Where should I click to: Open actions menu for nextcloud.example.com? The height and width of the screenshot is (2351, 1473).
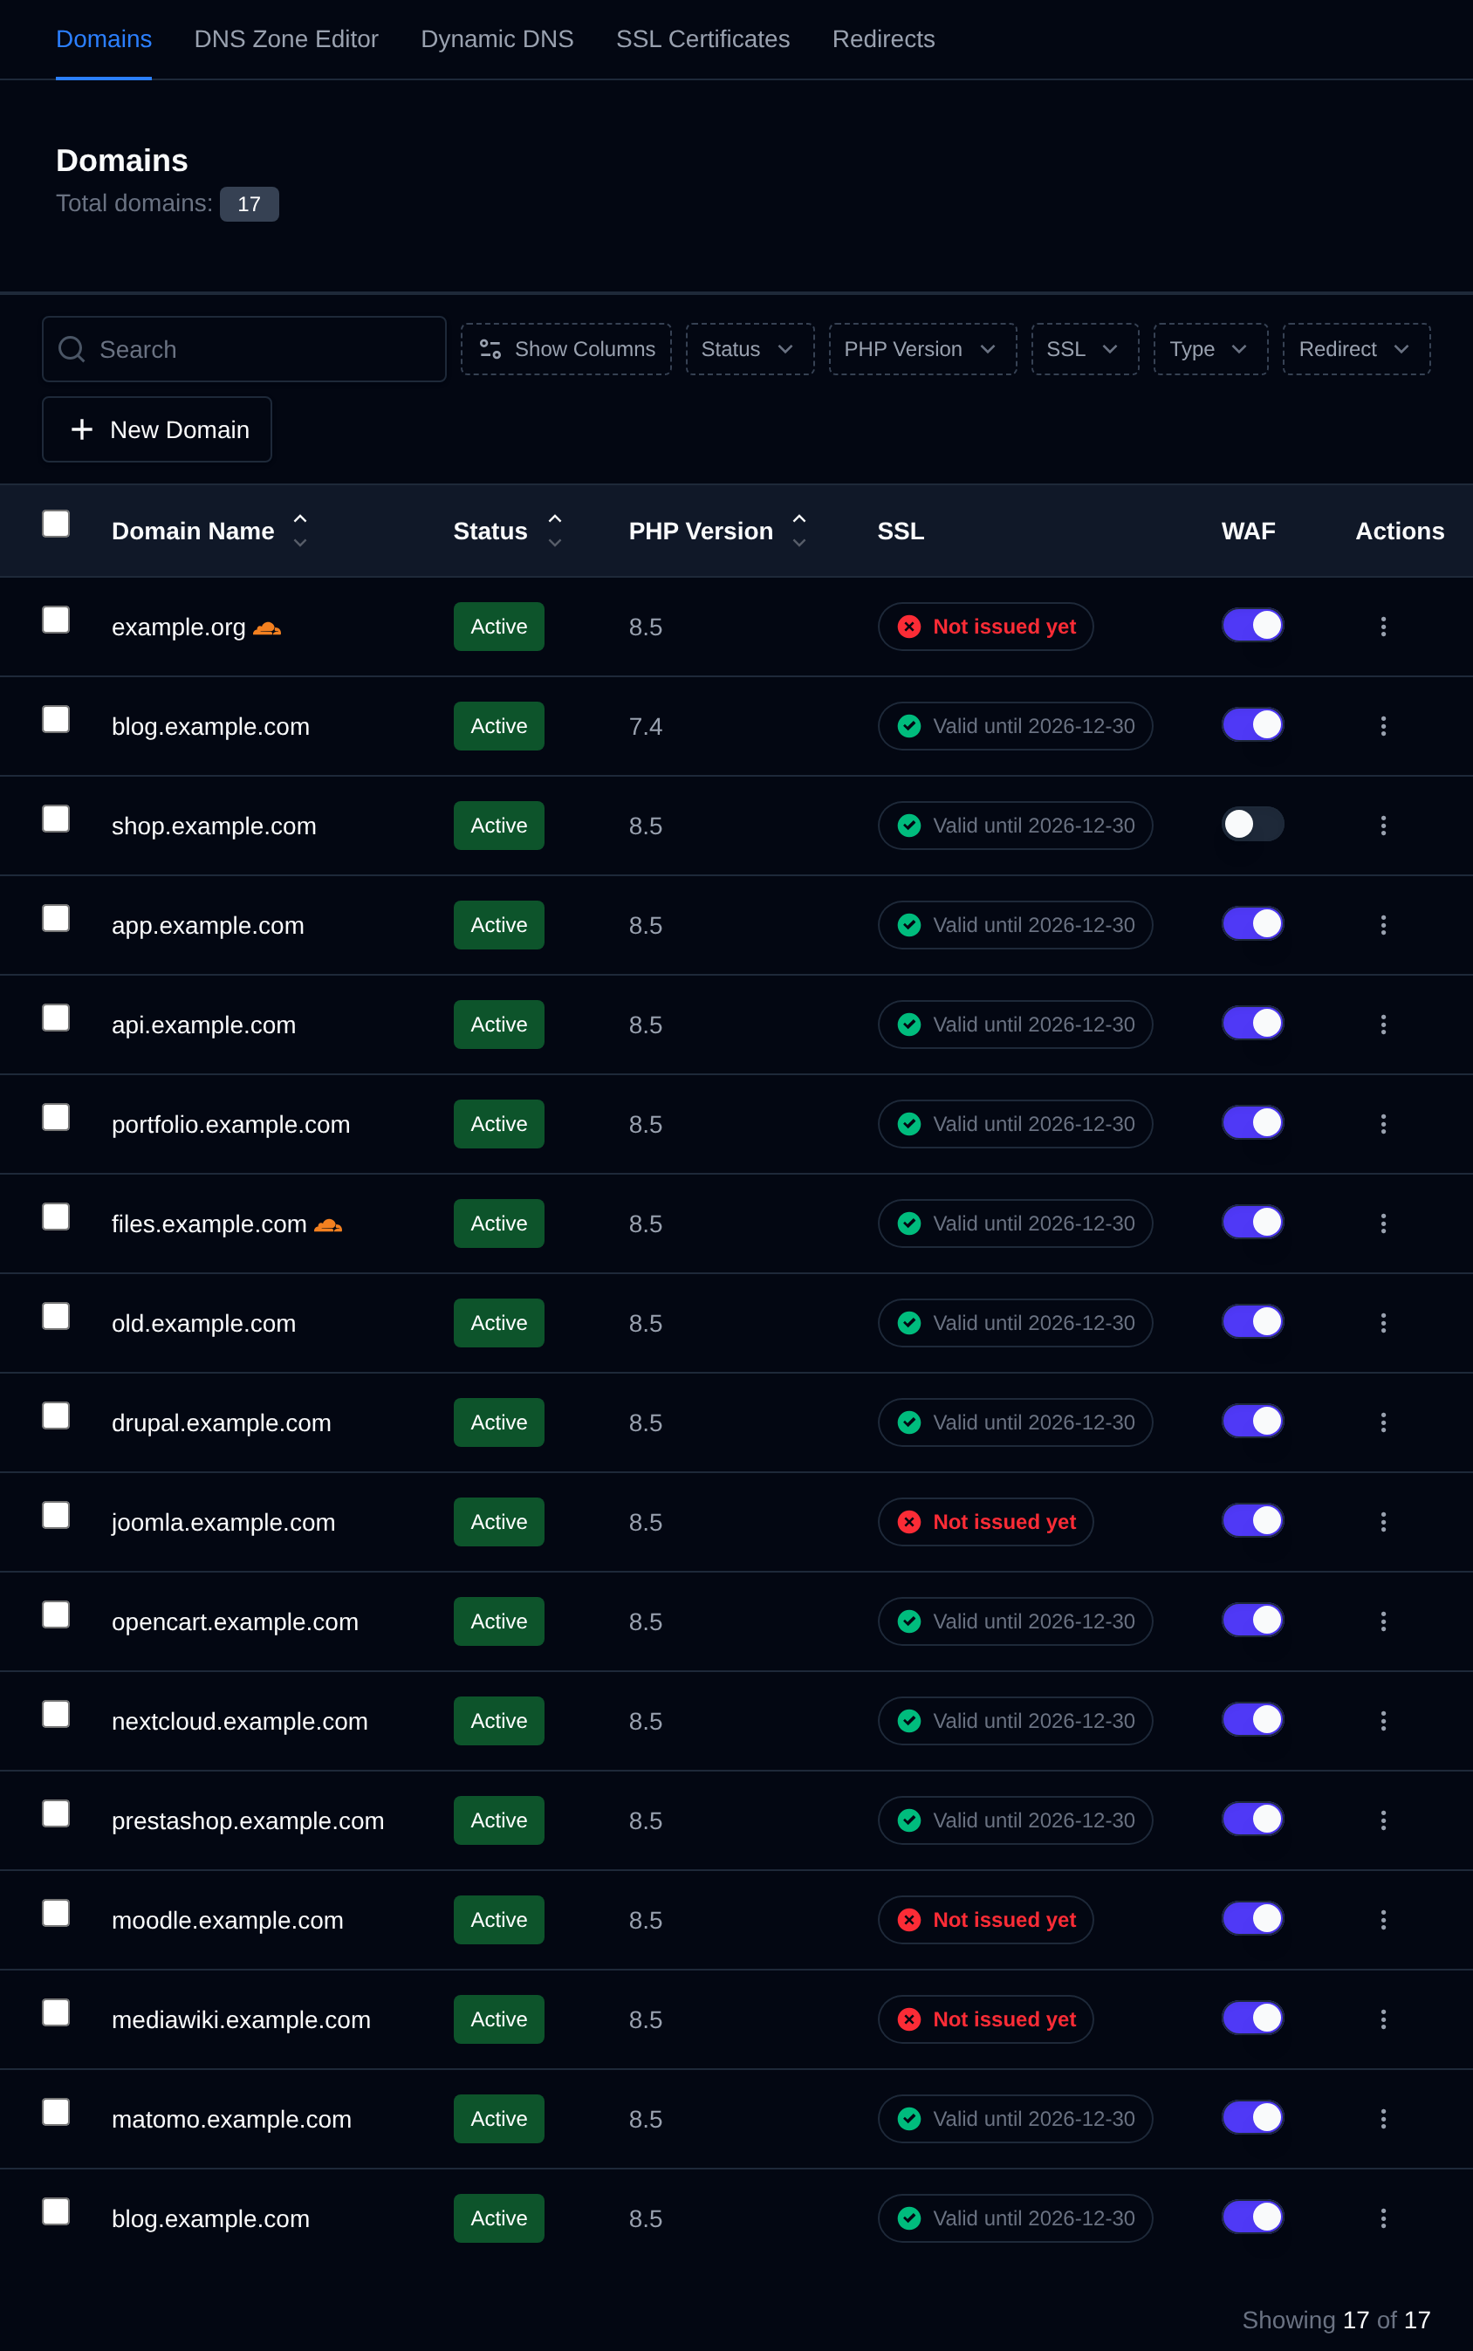tap(1382, 1720)
